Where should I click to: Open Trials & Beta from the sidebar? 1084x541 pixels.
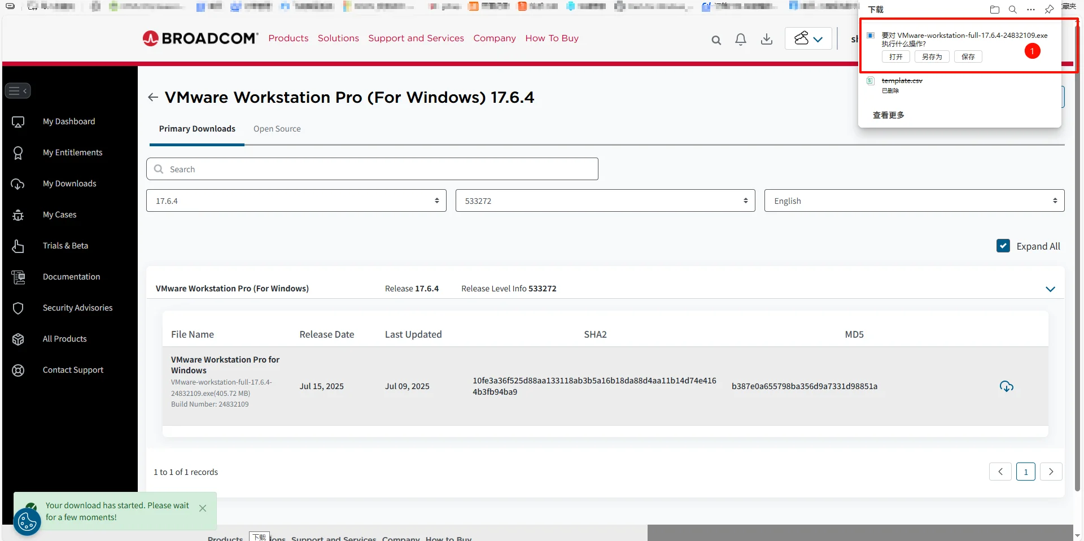[65, 246]
